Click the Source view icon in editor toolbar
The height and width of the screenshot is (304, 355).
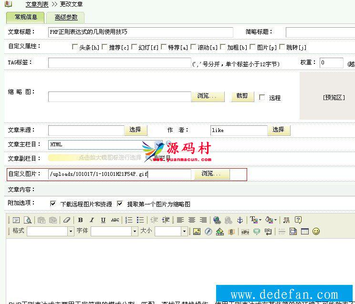tap(16, 220)
